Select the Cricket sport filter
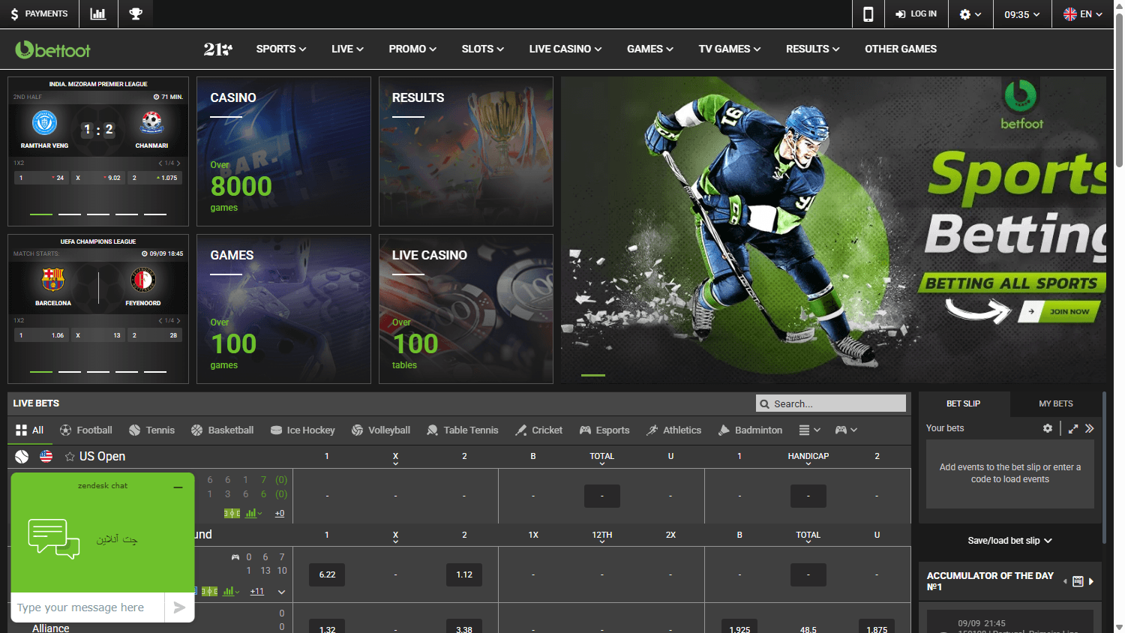1125x633 pixels. [538, 430]
